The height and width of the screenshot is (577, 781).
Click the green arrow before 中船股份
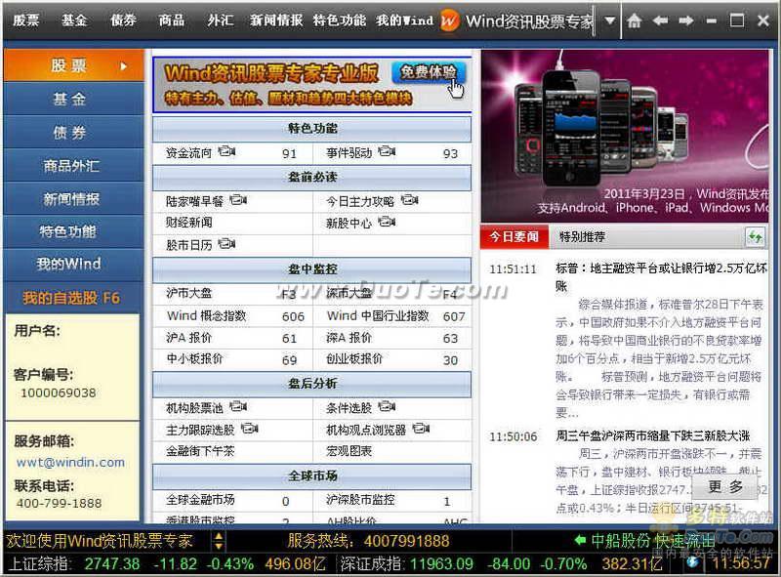coord(580,540)
